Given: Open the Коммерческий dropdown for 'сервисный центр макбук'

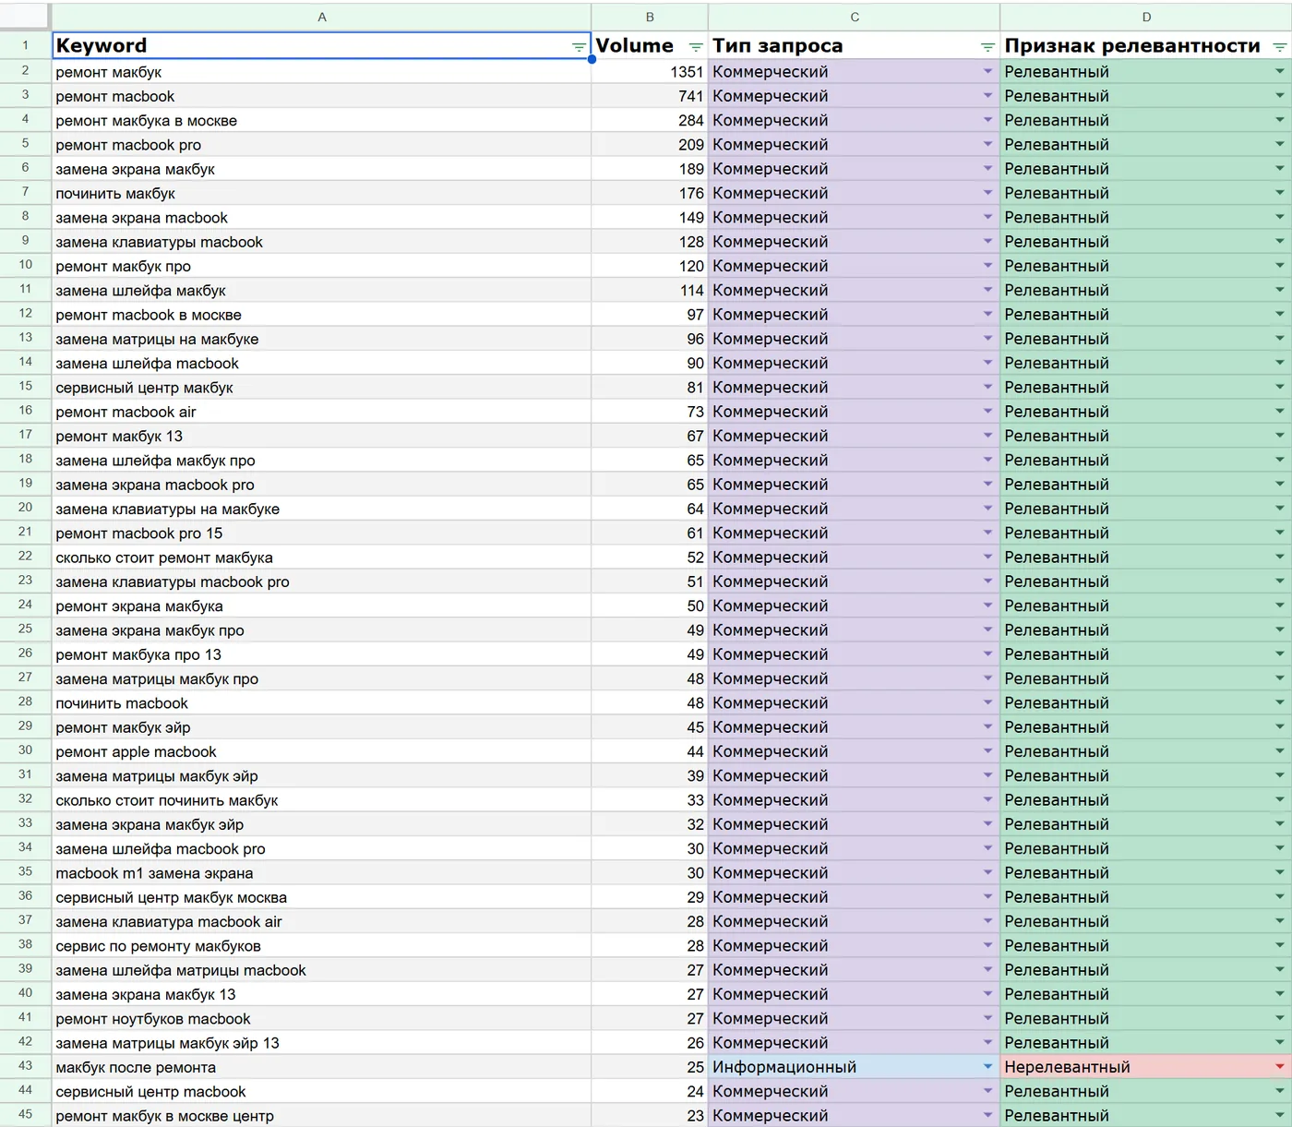Looking at the screenshot, I should point(987,387).
